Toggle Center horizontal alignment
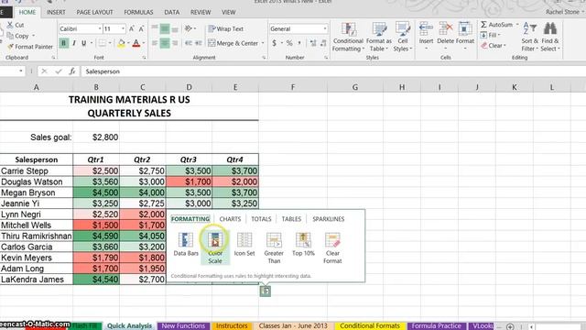The width and height of the screenshot is (586, 330). pyautogui.click(x=165, y=43)
